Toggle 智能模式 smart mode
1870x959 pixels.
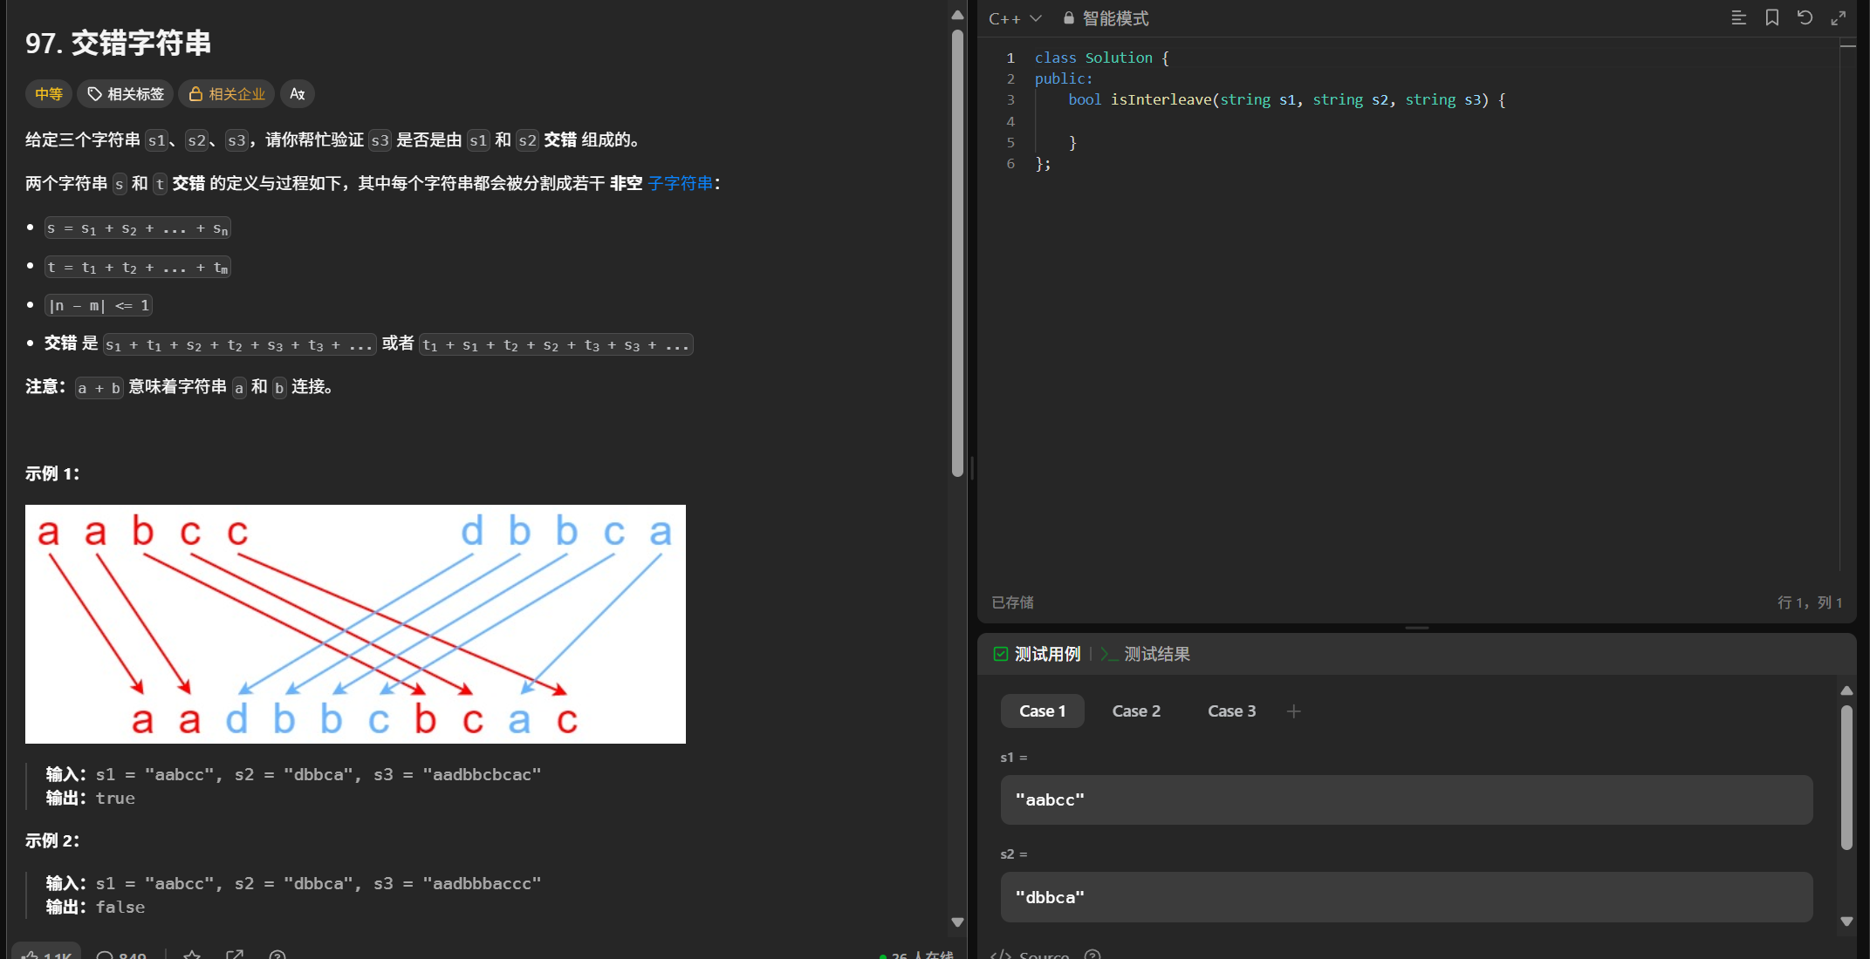point(1106,18)
